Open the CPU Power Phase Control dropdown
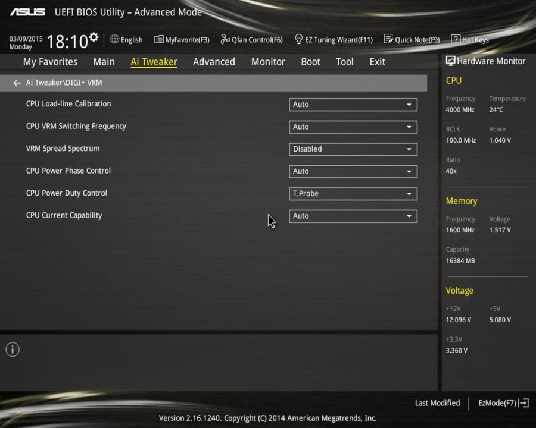This screenshot has height=428, width=536. click(353, 171)
